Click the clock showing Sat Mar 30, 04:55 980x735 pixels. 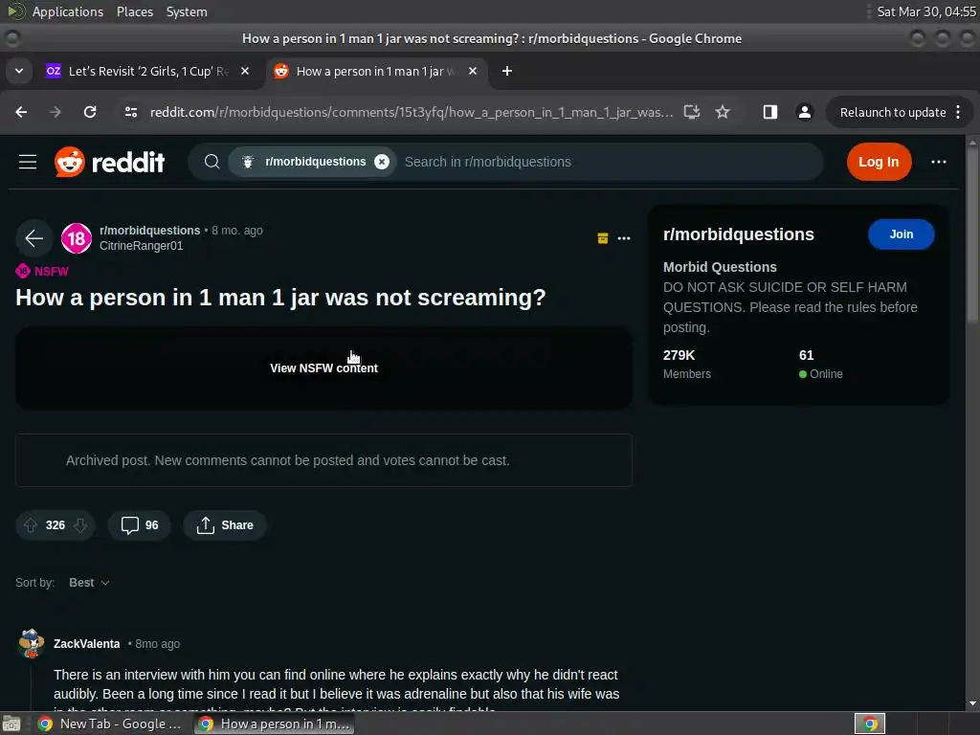[x=926, y=11]
